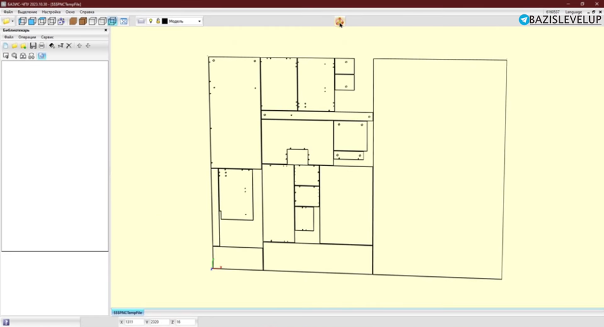This screenshot has width=604, height=327.
Task: Expand the arrow beside the open-folder icon
Action: point(12,21)
